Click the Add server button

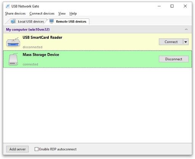coord(18,149)
